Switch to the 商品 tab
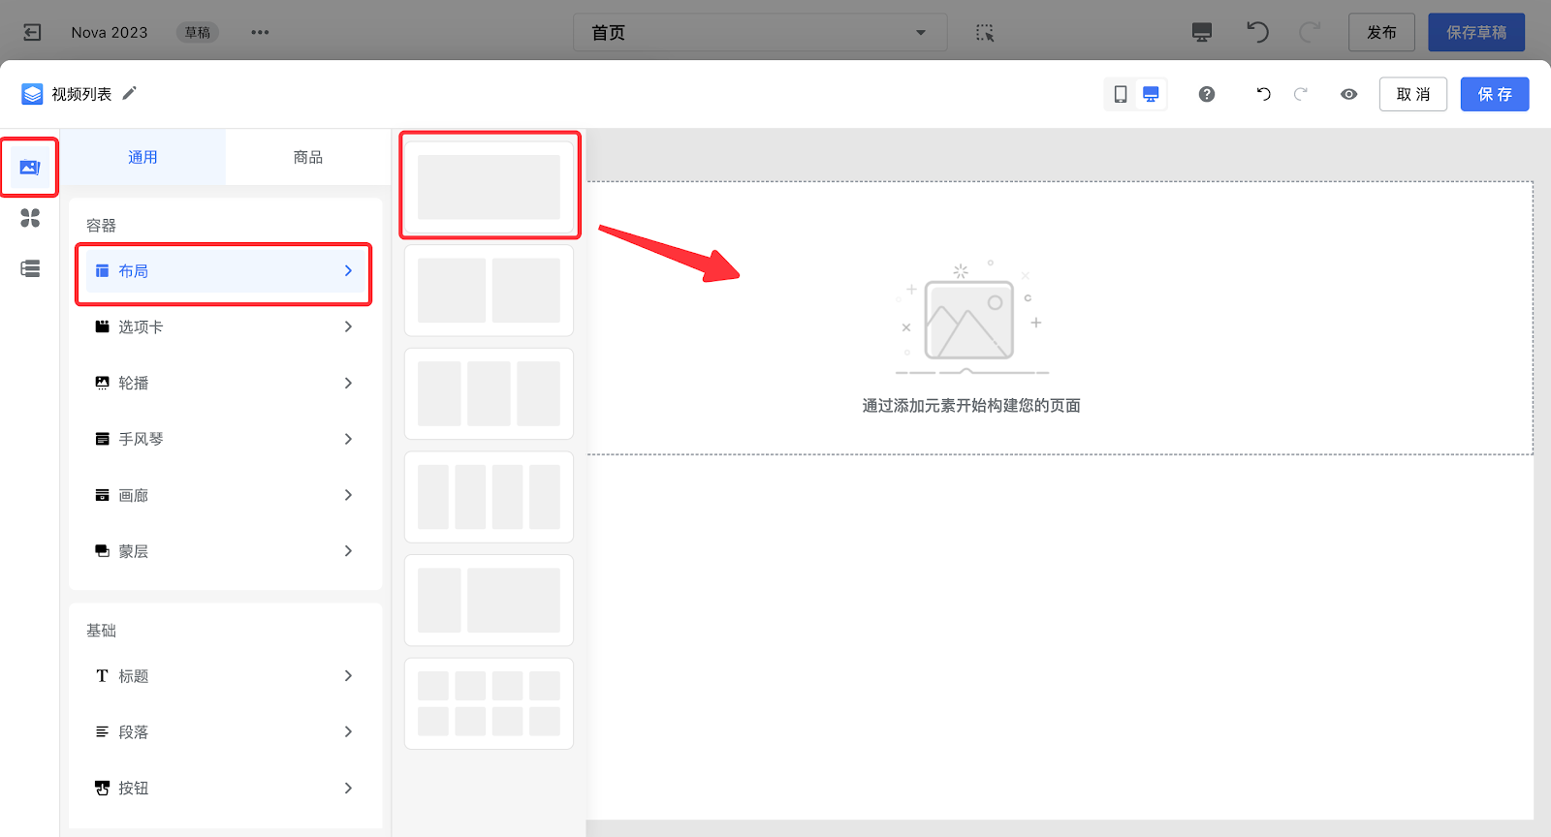Image resolution: width=1551 pixels, height=837 pixels. pyautogui.click(x=308, y=157)
